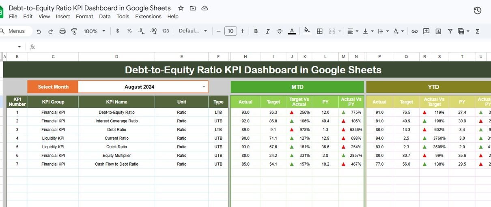This screenshot has width=491, height=207.
Task: Open version history clock icon
Action: (478, 11)
